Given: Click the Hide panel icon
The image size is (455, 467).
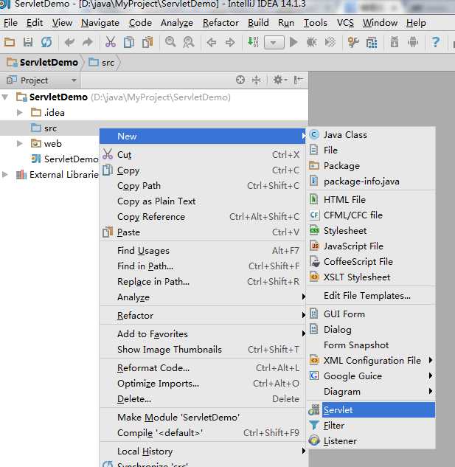Looking at the screenshot, I should [298, 80].
